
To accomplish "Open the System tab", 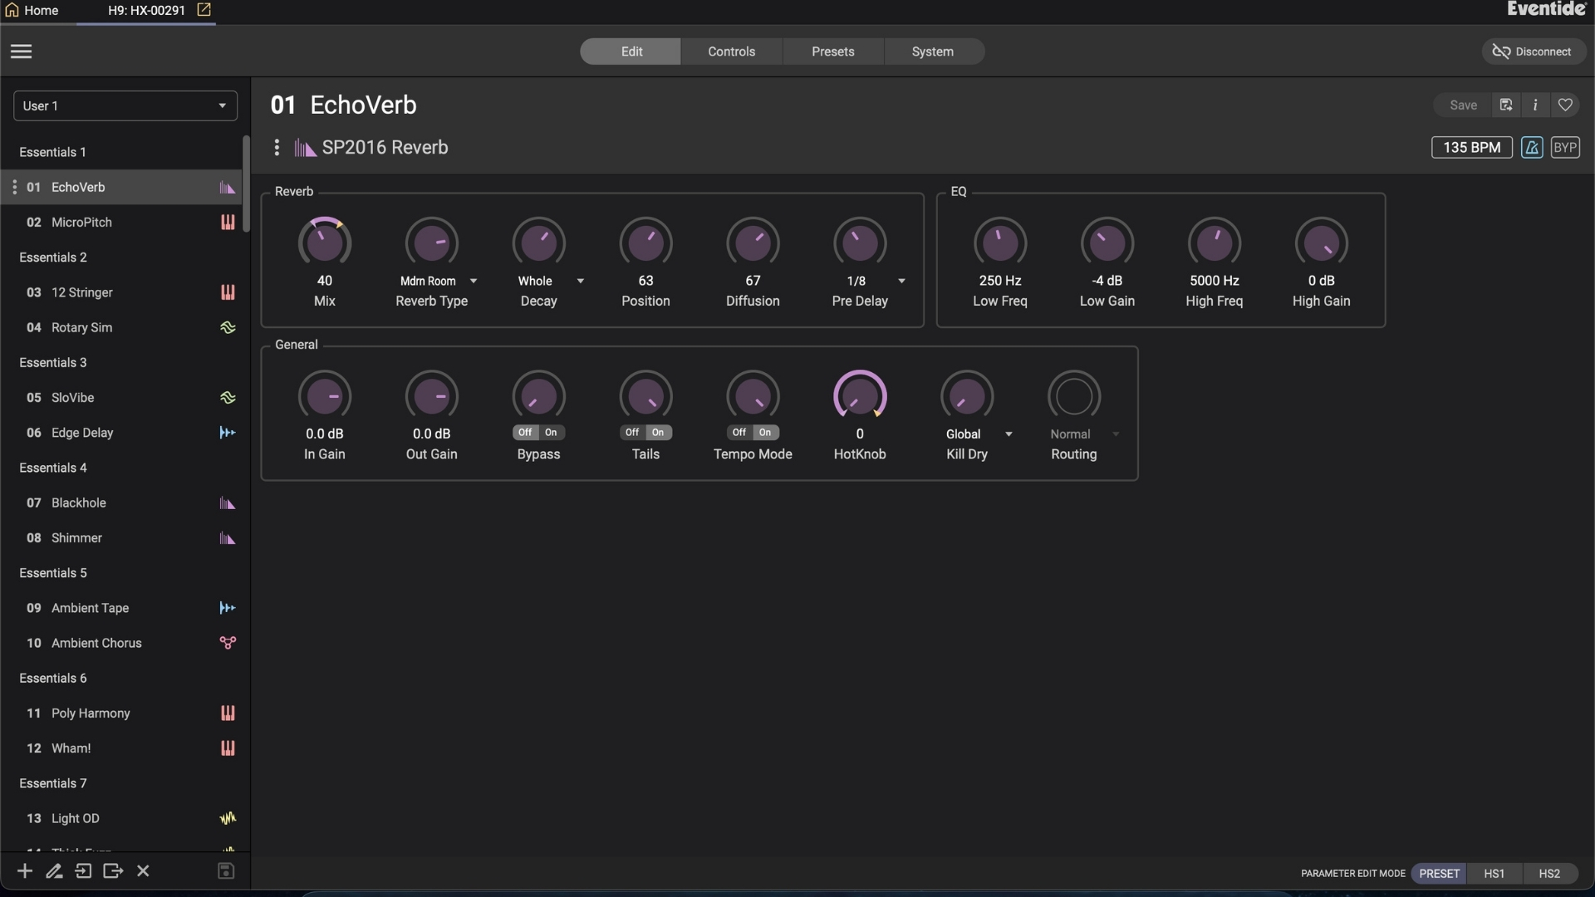I will [x=933, y=51].
